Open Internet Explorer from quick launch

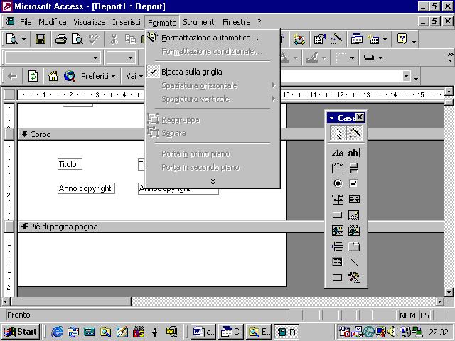click(57, 332)
